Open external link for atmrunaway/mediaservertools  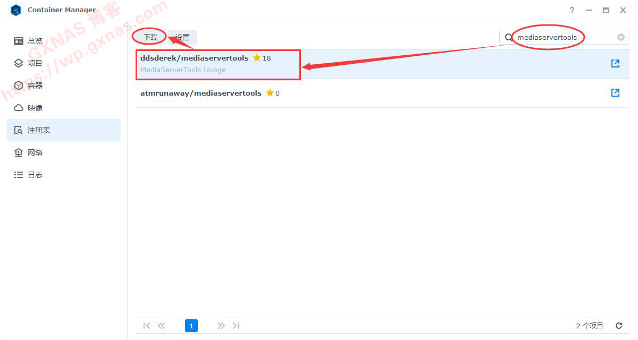[x=615, y=93]
